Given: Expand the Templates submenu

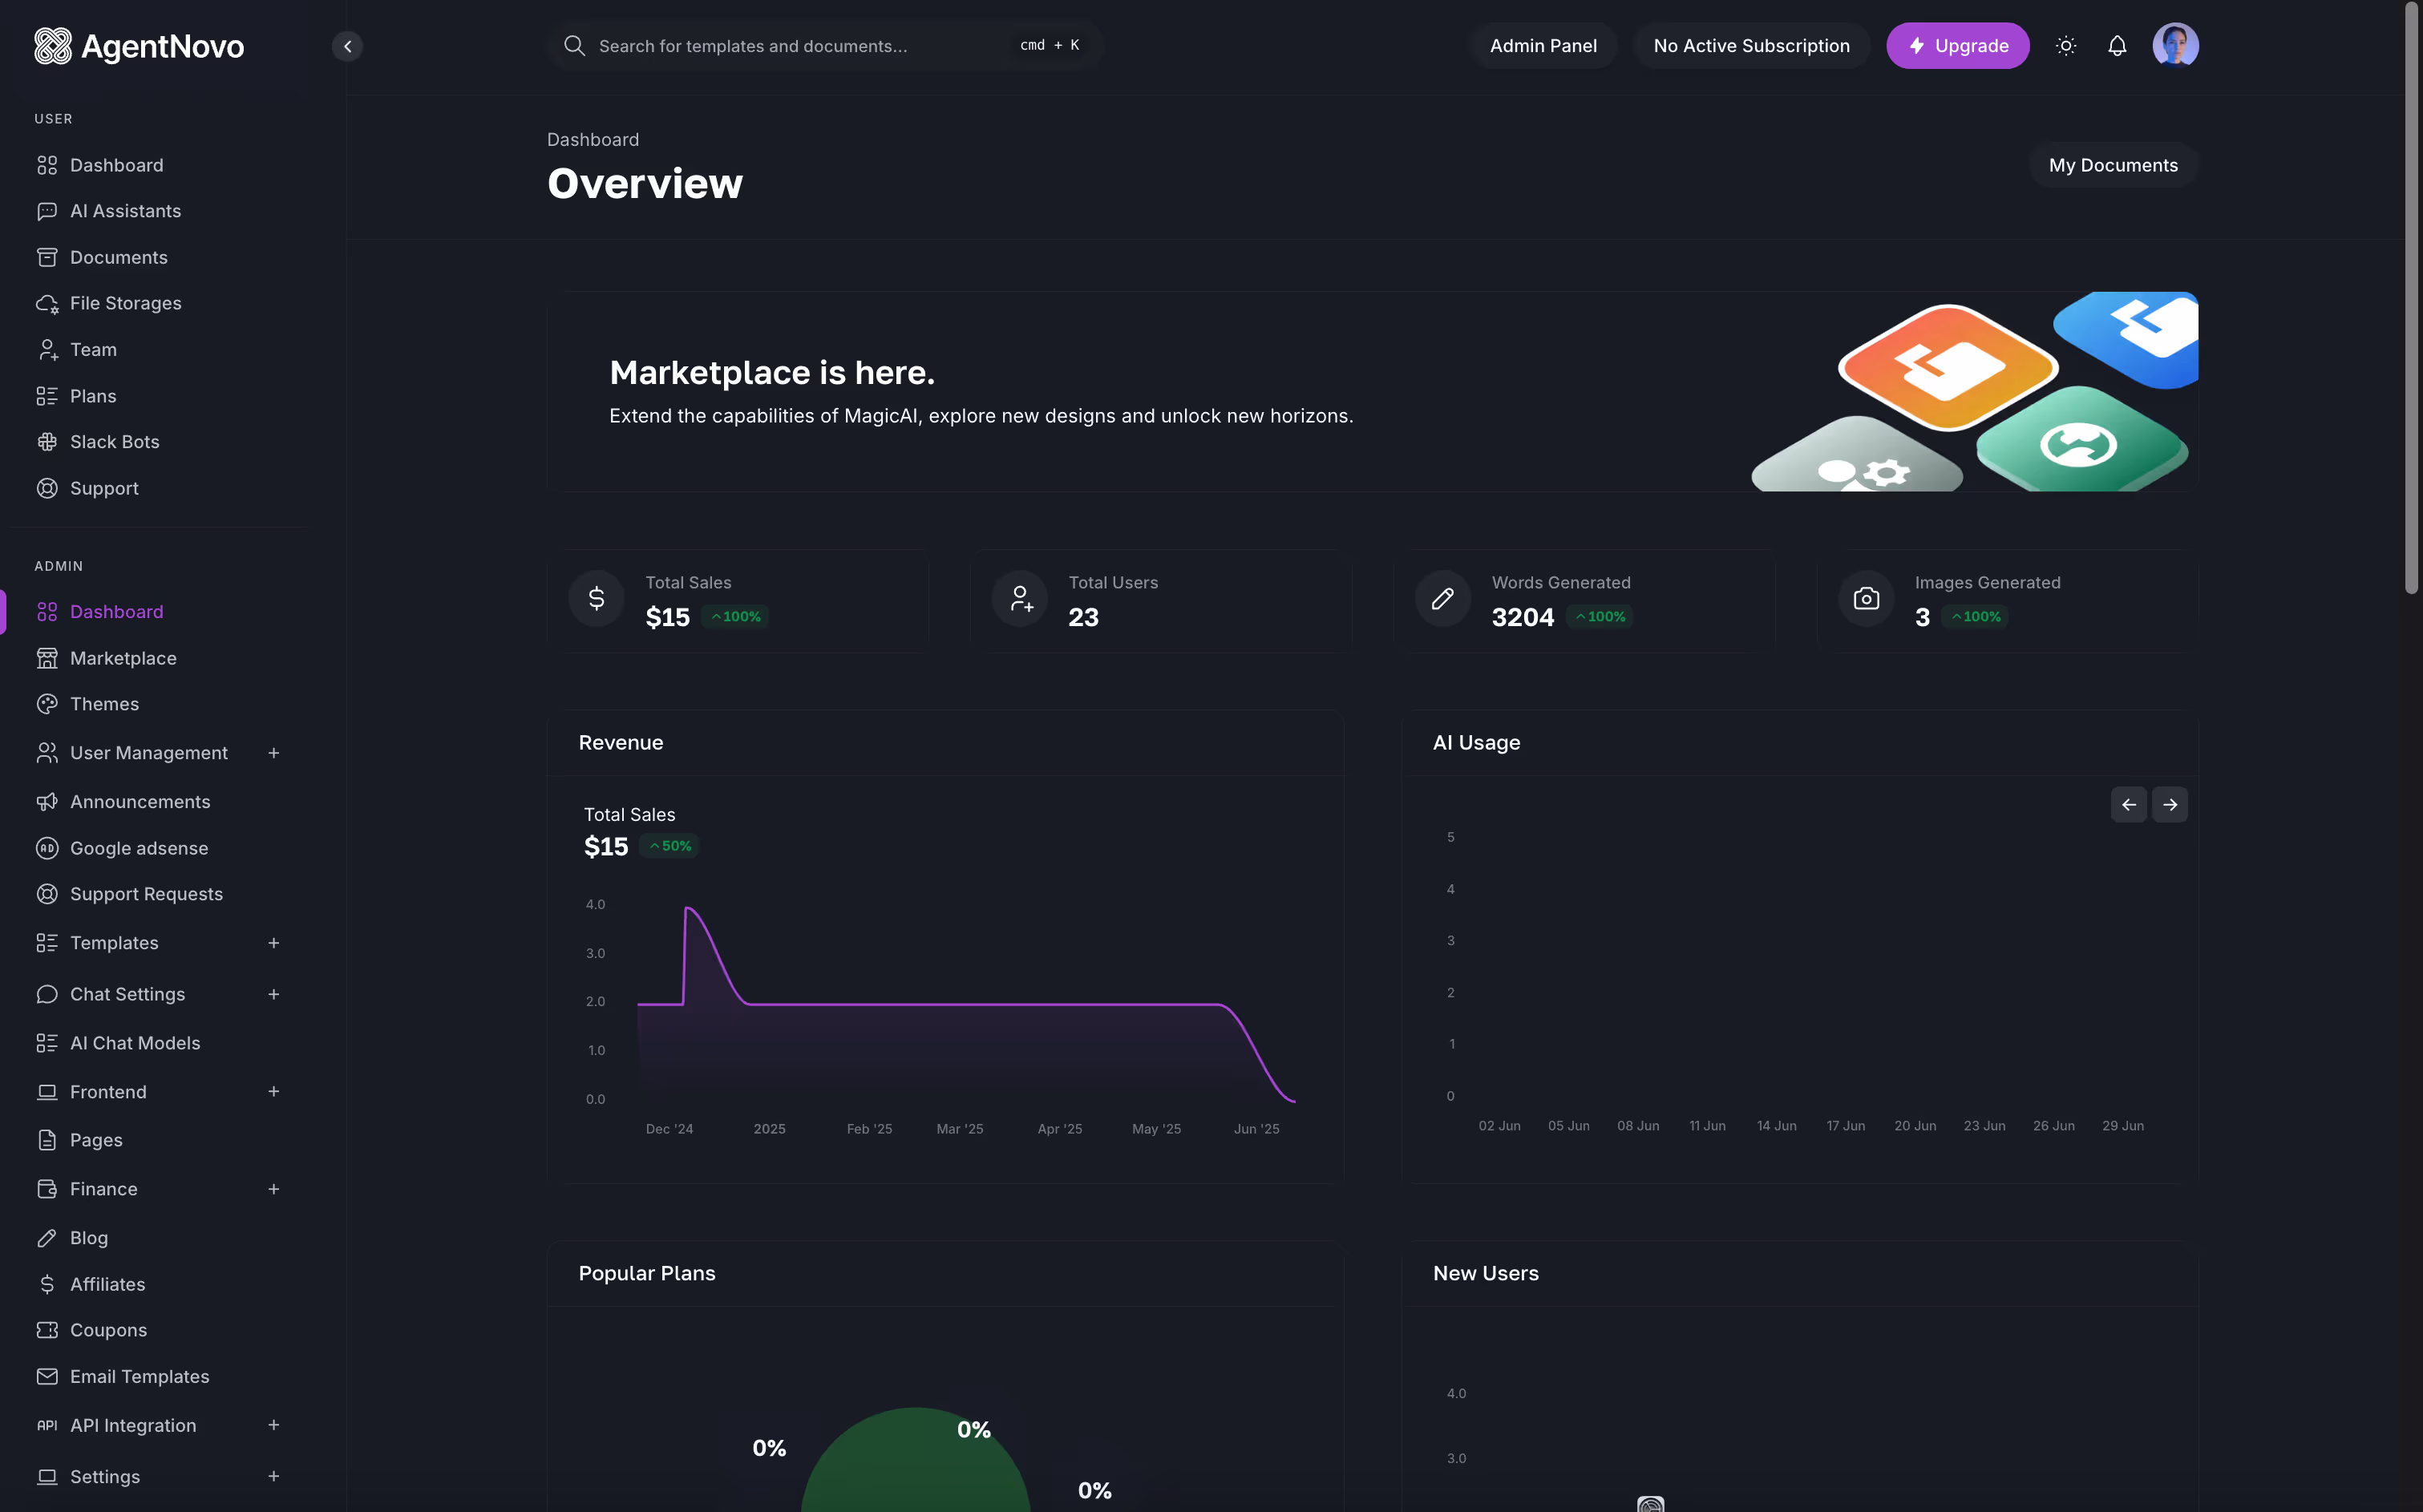Looking at the screenshot, I should (273, 943).
